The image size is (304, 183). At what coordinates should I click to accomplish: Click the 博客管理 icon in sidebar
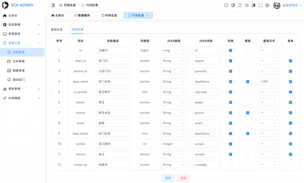(x=5, y=89)
